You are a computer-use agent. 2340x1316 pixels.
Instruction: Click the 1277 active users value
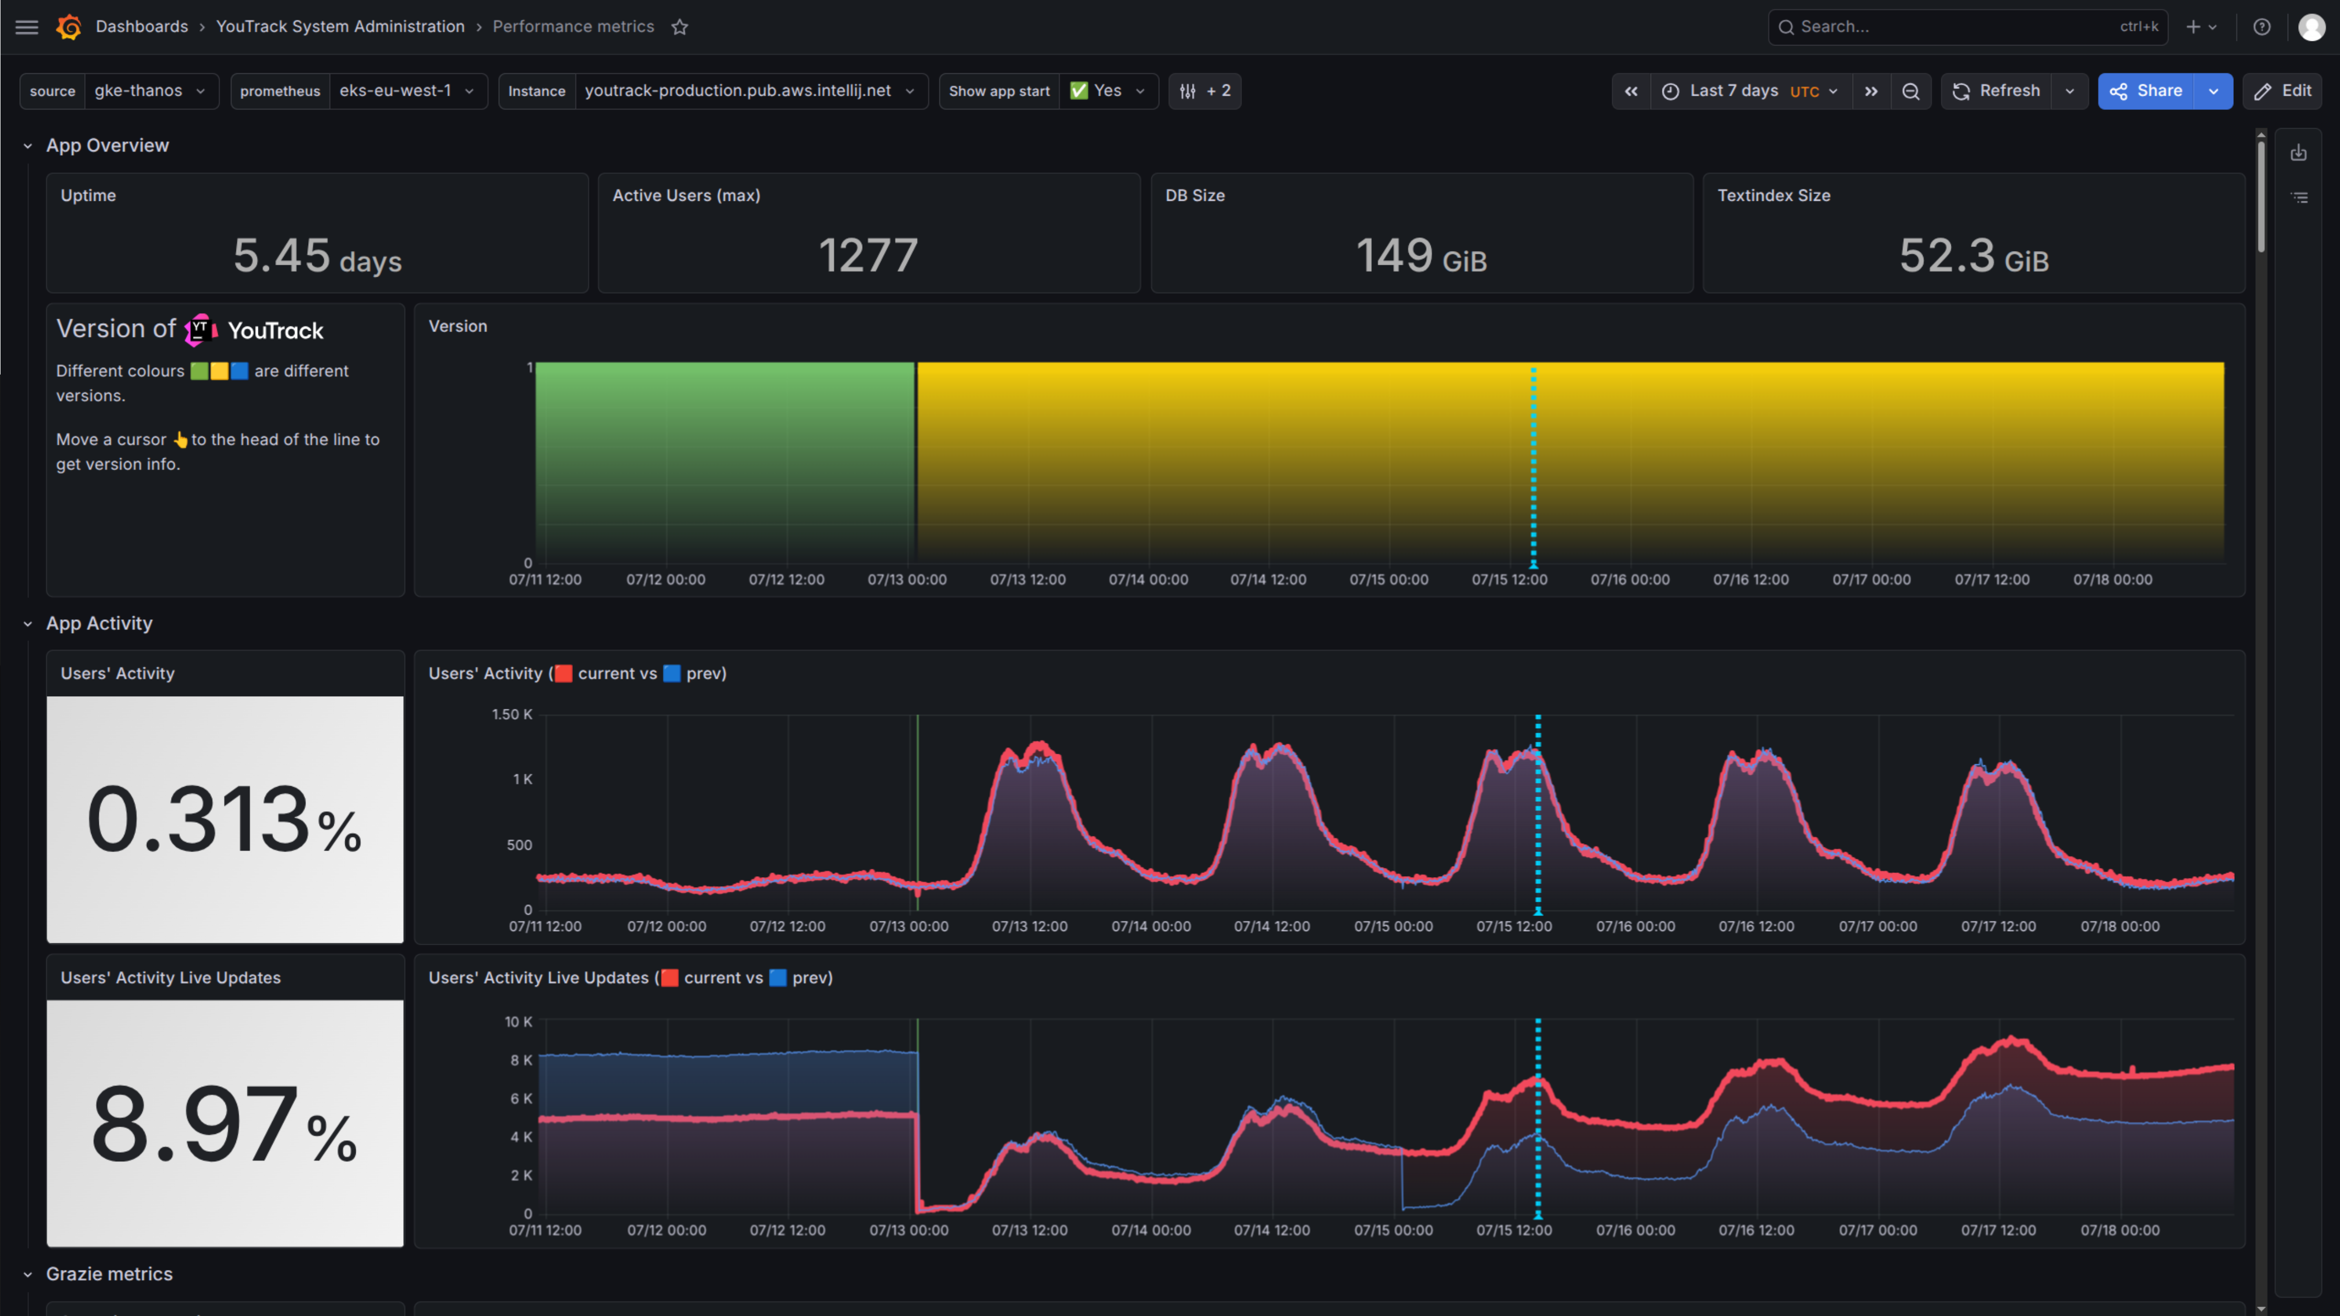tap(868, 255)
